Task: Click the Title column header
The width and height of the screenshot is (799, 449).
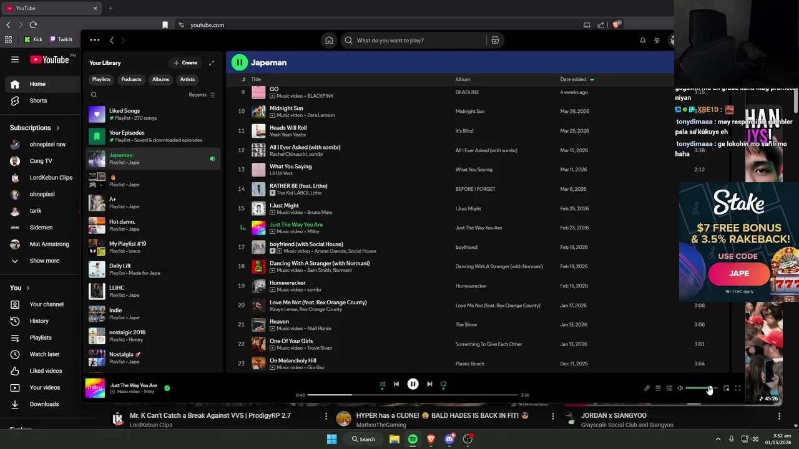Action: 256,79
